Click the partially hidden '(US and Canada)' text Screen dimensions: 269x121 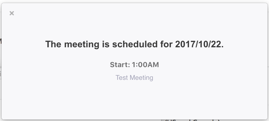tap(192, 120)
